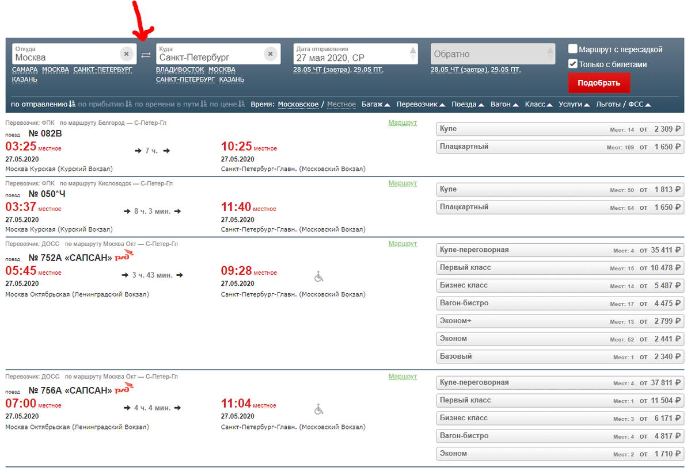Sort results by времени в пути
The image size is (691, 468).
click(171, 105)
